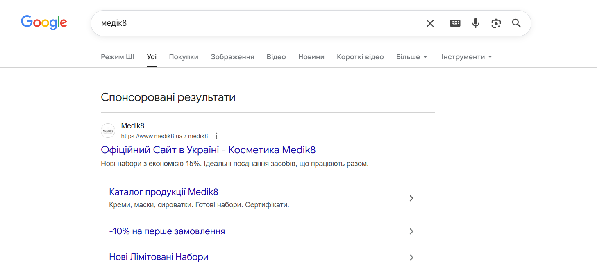Open the Нові Лімітовані Набори sitelink
The height and width of the screenshot is (280, 597).
pyautogui.click(x=159, y=257)
